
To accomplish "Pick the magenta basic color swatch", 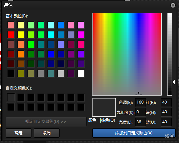I will click(x=81, y=35).
